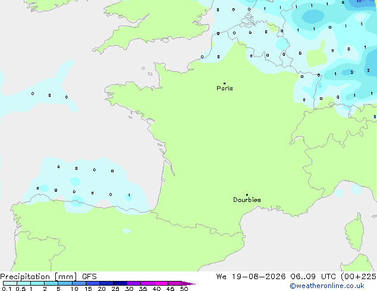Pick the 0.5–1 mm legend swatch

tap(24, 283)
